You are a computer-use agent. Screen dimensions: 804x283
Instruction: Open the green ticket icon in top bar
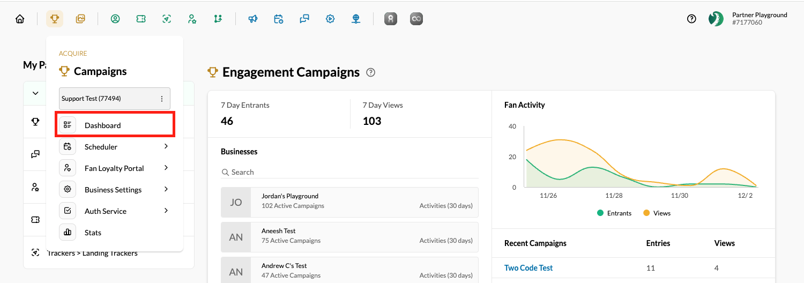pyautogui.click(x=141, y=19)
